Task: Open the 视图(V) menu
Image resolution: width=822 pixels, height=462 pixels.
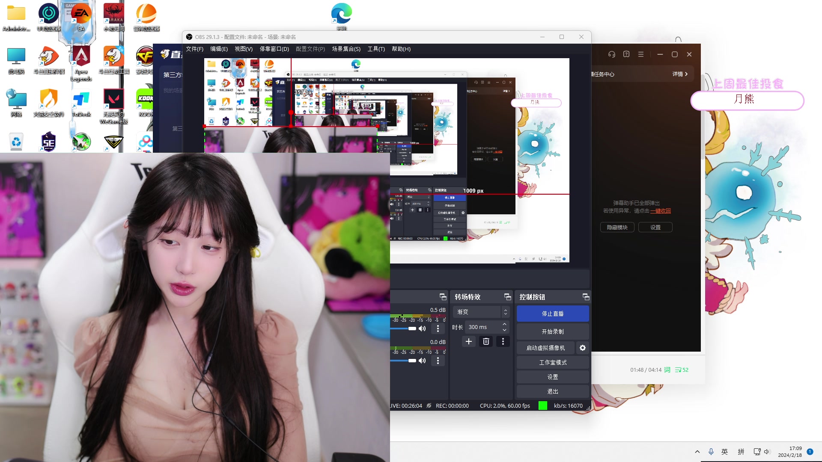Action: click(x=244, y=49)
